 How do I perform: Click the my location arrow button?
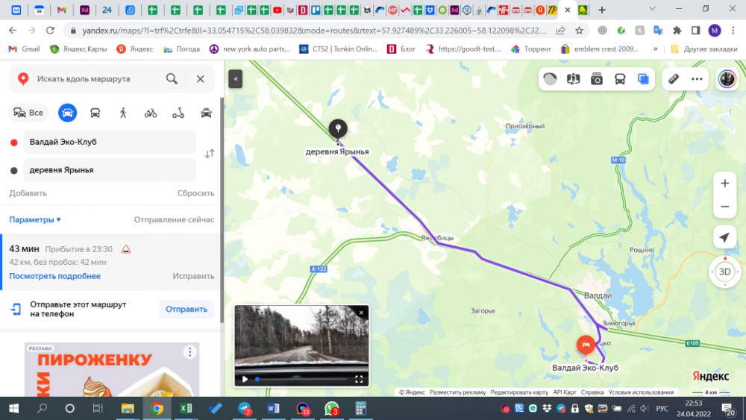click(x=724, y=238)
